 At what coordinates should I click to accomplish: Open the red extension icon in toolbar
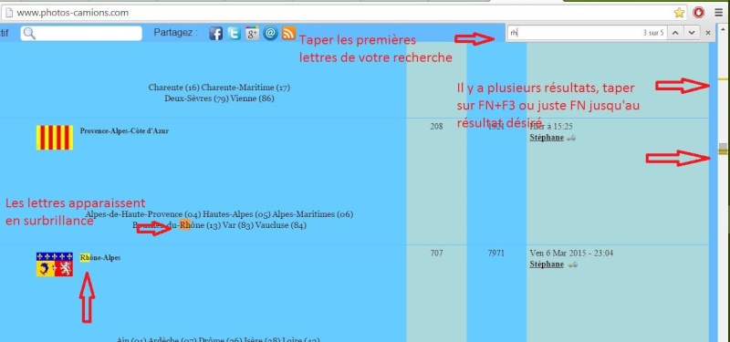click(x=698, y=13)
